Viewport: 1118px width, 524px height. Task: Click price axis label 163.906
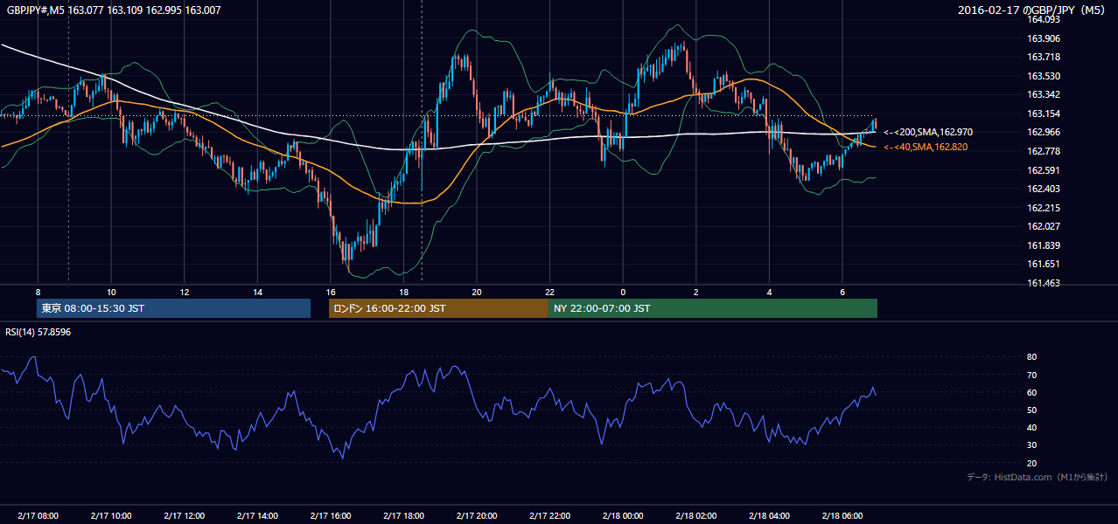click(1043, 38)
